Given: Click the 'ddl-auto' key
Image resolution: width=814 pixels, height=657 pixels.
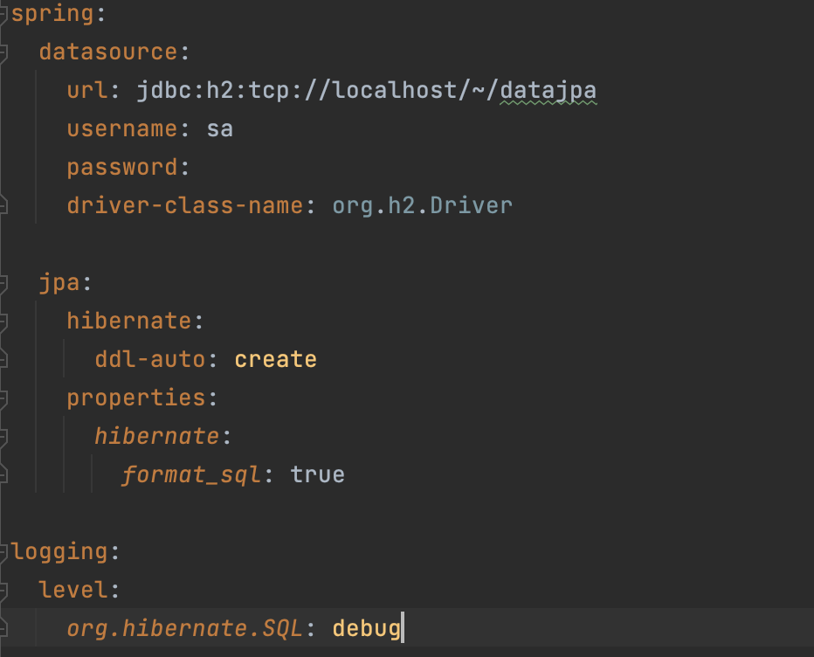Looking at the screenshot, I should click(x=150, y=359).
